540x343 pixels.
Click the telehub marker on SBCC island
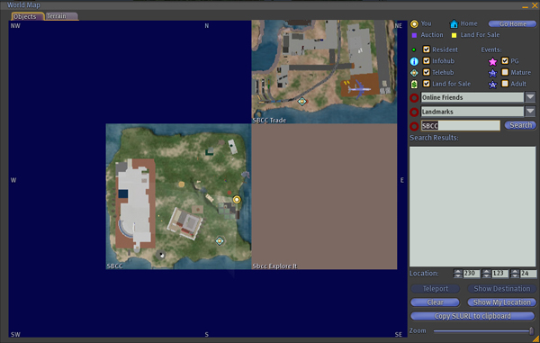pos(220,240)
